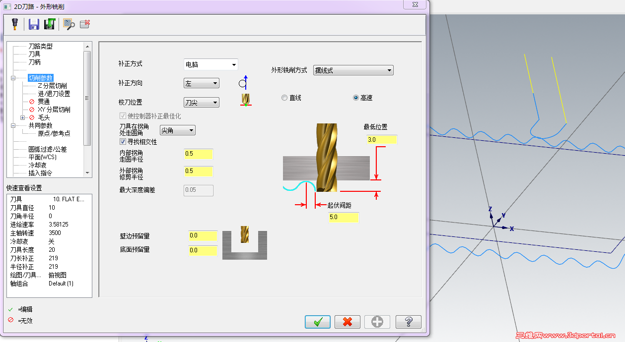Select 刀具 in the tree

(34, 54)
